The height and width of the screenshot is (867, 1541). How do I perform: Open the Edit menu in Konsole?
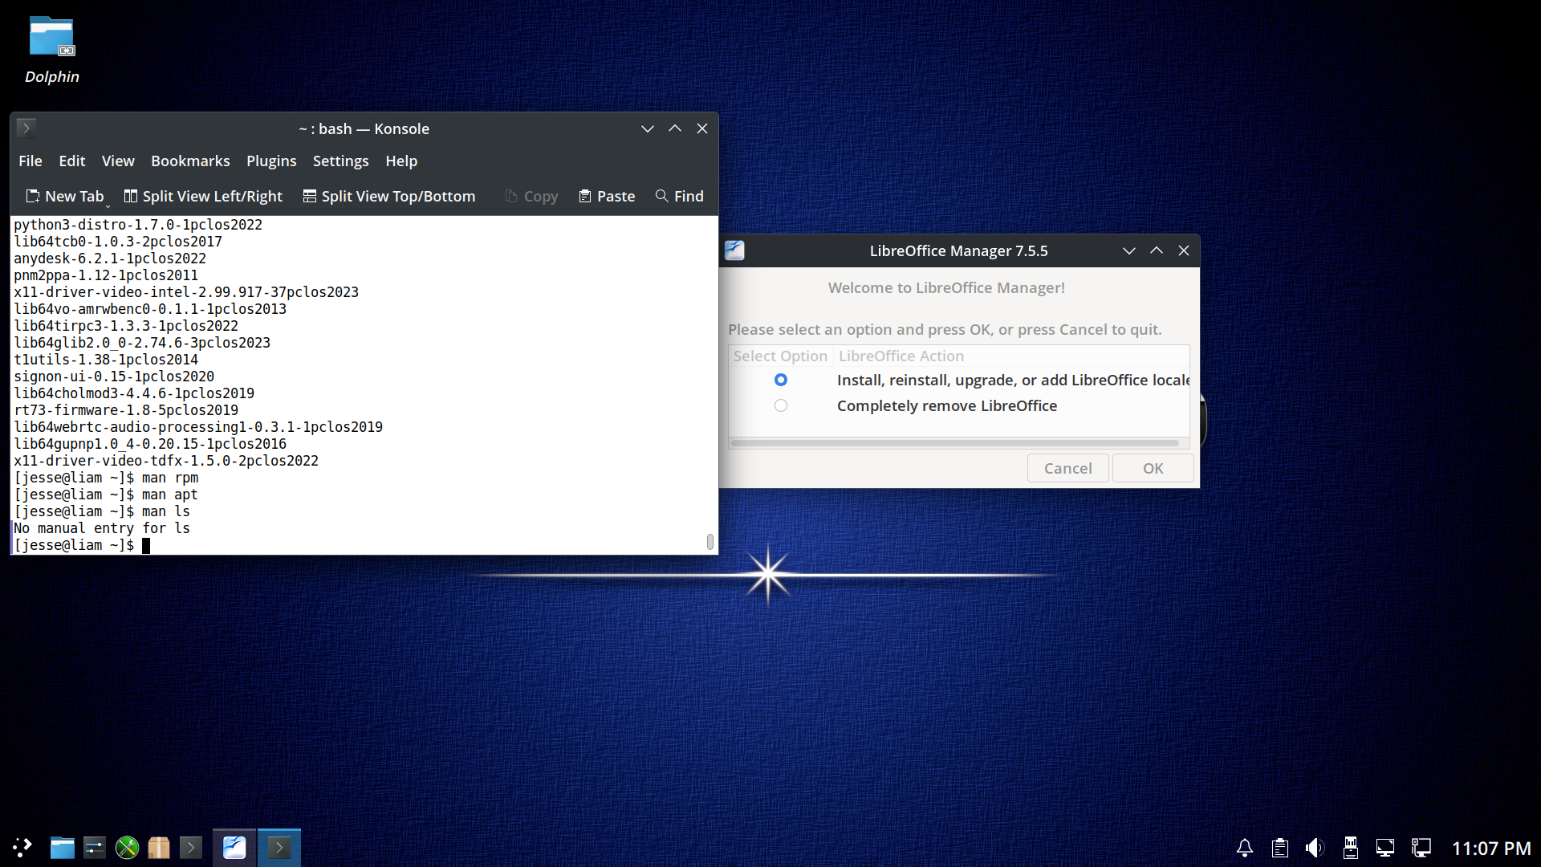pyautogui.click(x=72, y=161)
